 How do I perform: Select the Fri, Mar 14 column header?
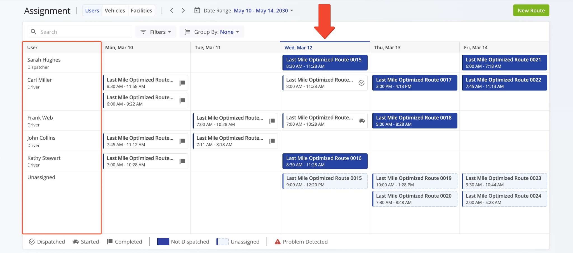(504, 48)
